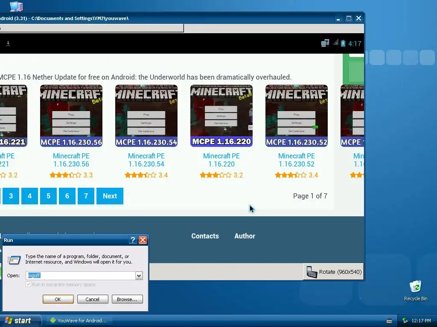Click the Browse... button
The width and height of the screenshot is (437, 327).
(127, 299)
